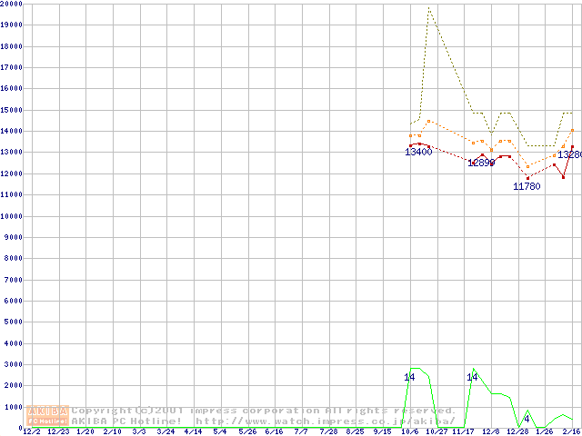Select the 12/28 date on x-axis

pyautogui.click(x=517, y=432)
